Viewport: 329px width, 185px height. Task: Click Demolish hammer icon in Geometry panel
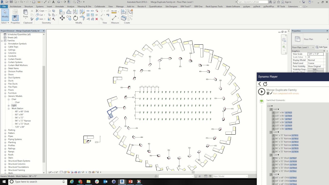pyautogui.click(x=53, y=19)
